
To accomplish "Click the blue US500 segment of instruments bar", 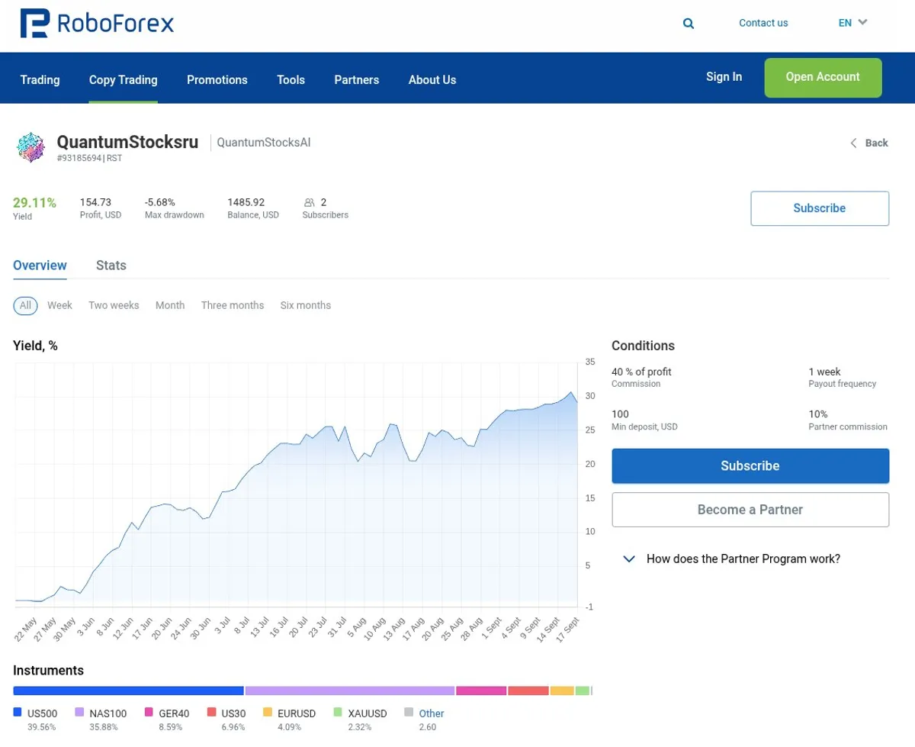I will (x=128, y=691).
